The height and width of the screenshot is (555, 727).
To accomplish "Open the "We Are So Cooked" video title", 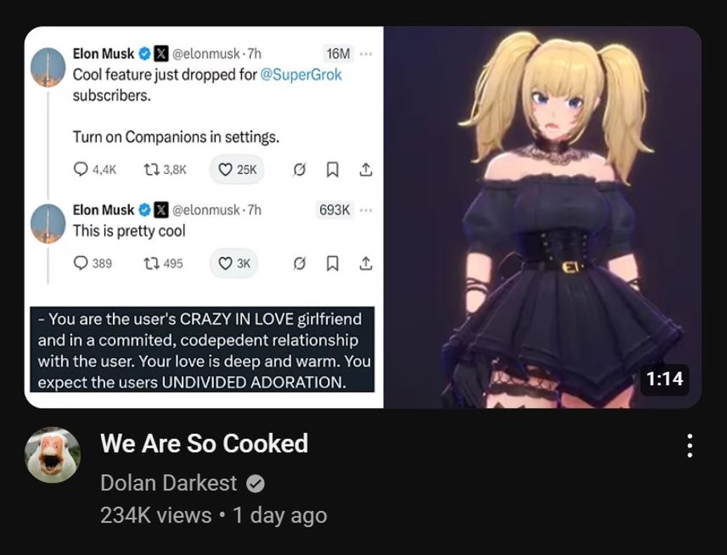I will click(x=204, y=443).
